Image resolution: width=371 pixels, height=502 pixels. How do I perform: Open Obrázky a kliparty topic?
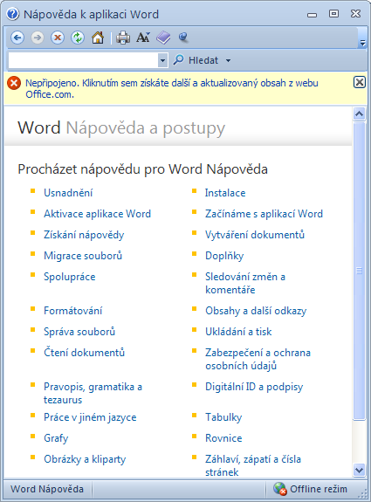[x=85, y=459]
